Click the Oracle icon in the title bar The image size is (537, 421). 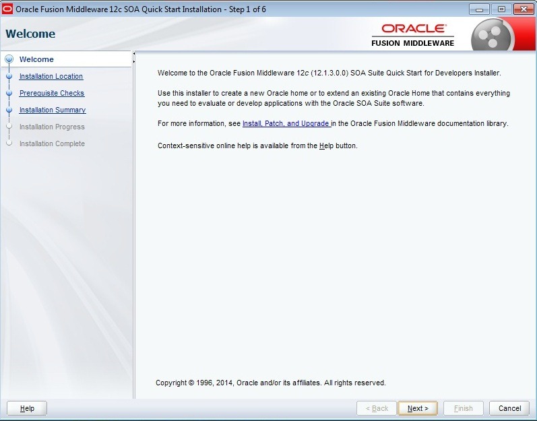[x=7, y=9]
